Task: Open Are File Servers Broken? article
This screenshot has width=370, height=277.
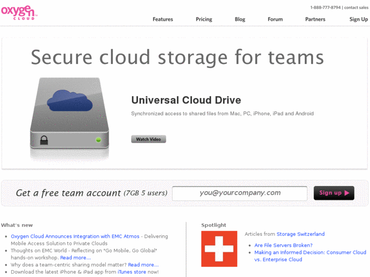Action: coord(283,245)
